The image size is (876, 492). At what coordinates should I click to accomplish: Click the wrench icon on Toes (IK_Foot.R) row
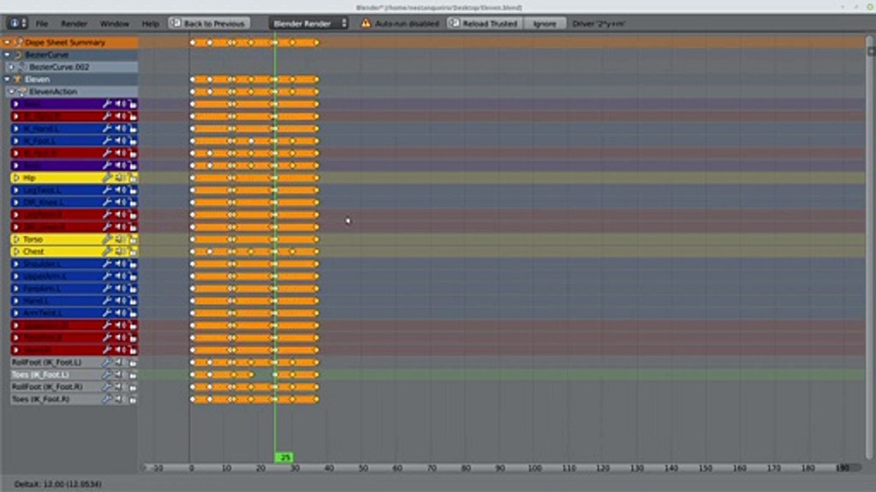click(x=107, y=399)
